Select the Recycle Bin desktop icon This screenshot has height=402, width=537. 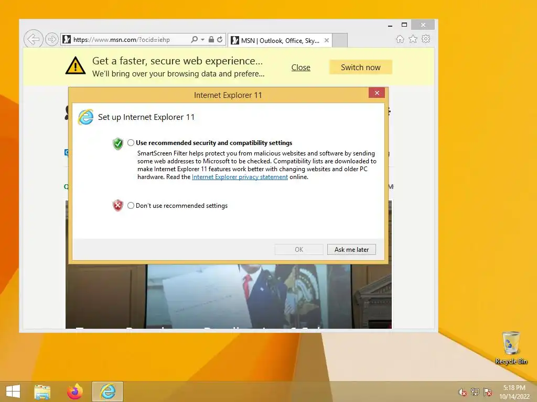coord(511,348)
